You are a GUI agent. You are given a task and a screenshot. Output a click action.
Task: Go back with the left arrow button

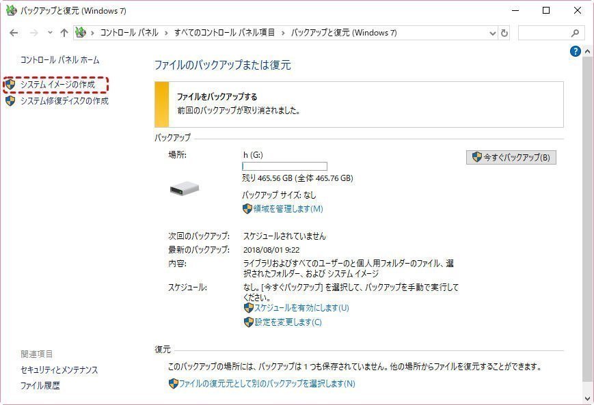click(14, 33)
